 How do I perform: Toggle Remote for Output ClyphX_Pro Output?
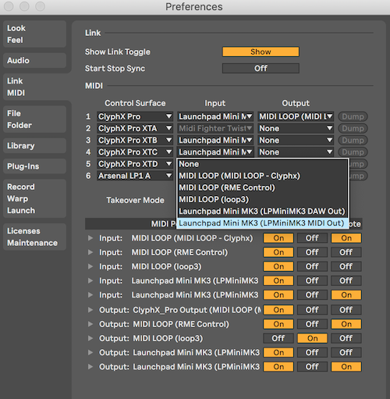click(x=346, y=310)
